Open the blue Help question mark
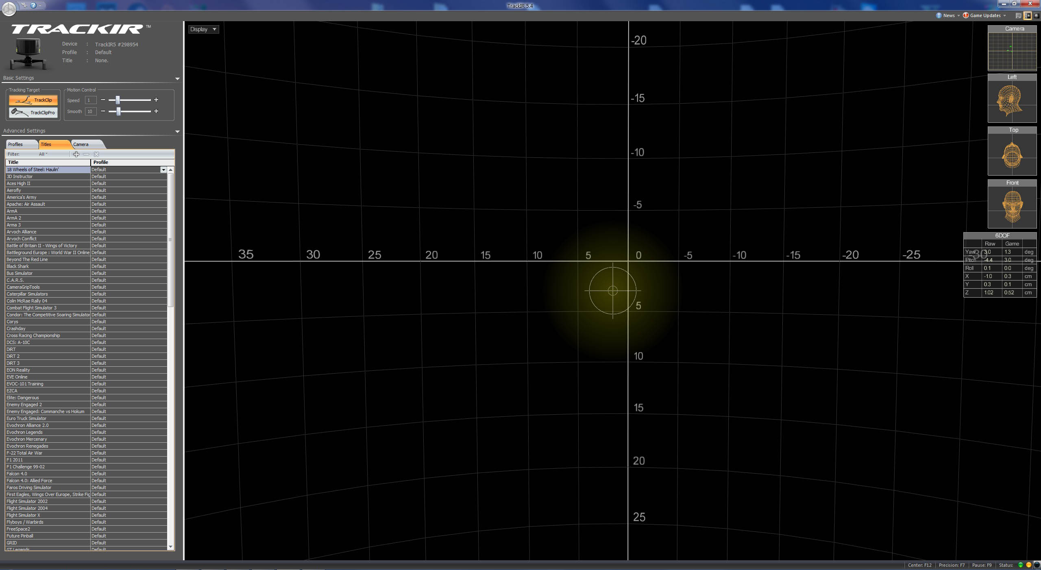 coord(33,5)
